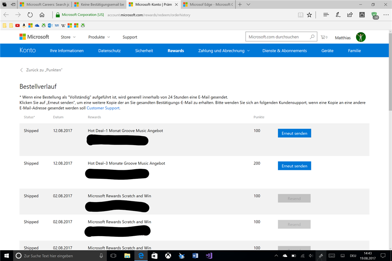Click the search magnifier icon
Screen dimensions: 392x261
(312, 37)
